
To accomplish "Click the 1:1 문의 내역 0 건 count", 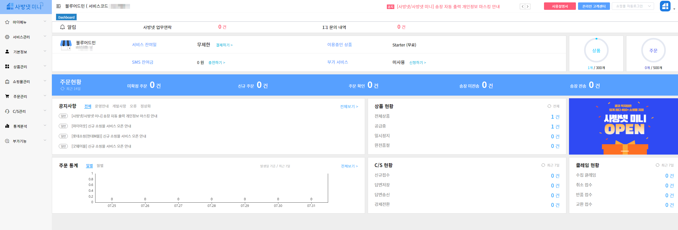I will point(401,27).
